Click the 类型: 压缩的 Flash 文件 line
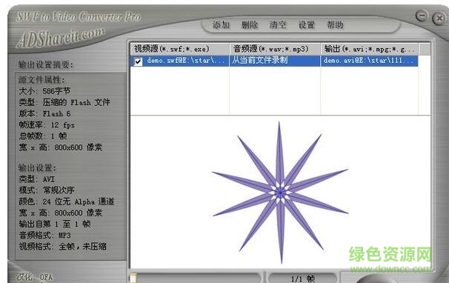The width and height of the screenshot is (449, 283). [x=64, y=102]
